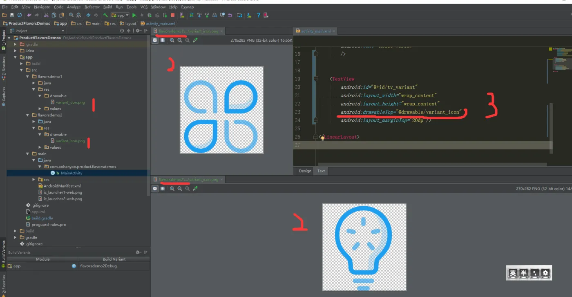Switch to the Text tab
Image resolution: width=572 pixels, height=297 pixels.
click(x=321, y=171)
